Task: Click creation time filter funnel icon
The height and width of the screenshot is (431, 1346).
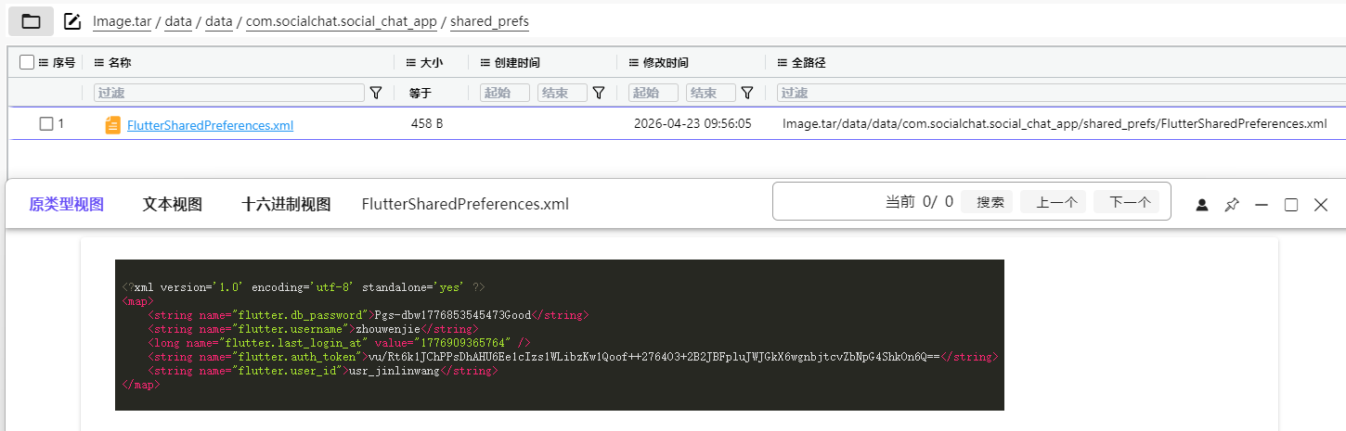Action: (599, 93)
